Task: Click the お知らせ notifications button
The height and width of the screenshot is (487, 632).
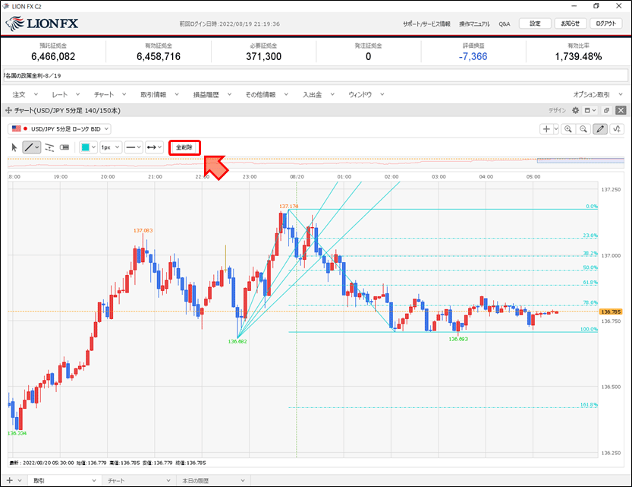Action: click(571, 24)
